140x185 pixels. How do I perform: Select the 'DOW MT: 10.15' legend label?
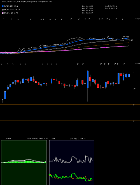[12, 10]
